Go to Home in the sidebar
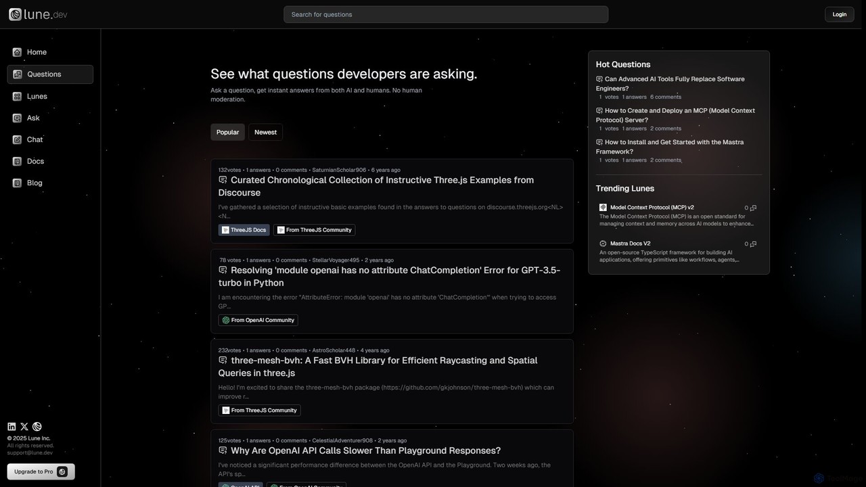The height and width of the screenshot is (487, 866). (50, 52)
